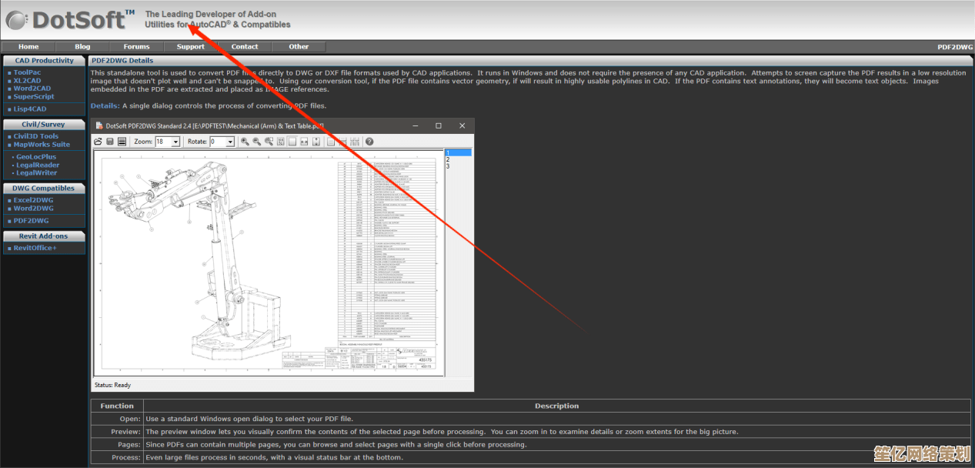Open the RevitOffice+ link

tap(35, 248)
